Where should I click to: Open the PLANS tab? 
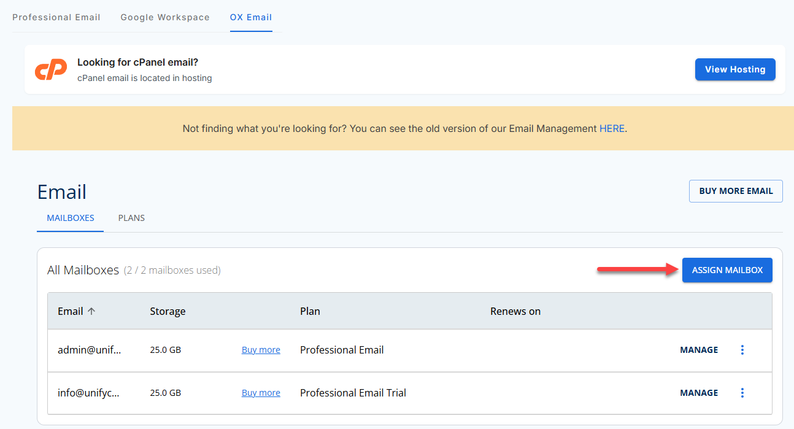click(x=131, y=218)
